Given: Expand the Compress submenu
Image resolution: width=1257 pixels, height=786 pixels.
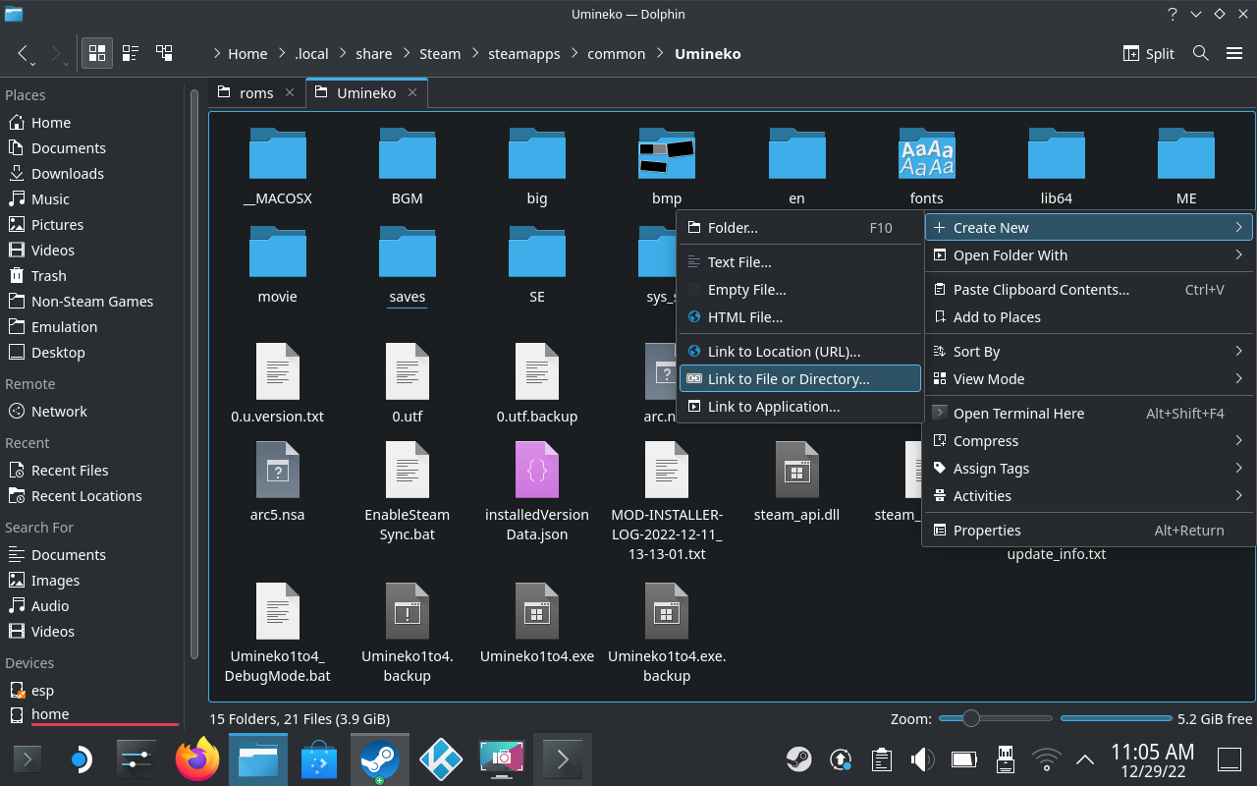Looking at the screenshot, I should 1089,441.
